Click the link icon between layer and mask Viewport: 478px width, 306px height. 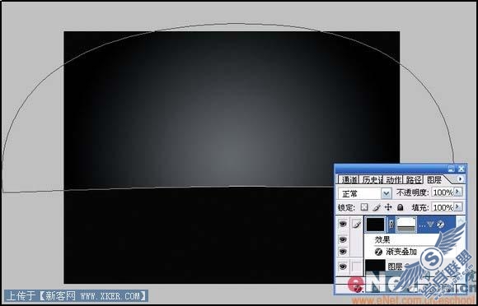click(391, 225)
